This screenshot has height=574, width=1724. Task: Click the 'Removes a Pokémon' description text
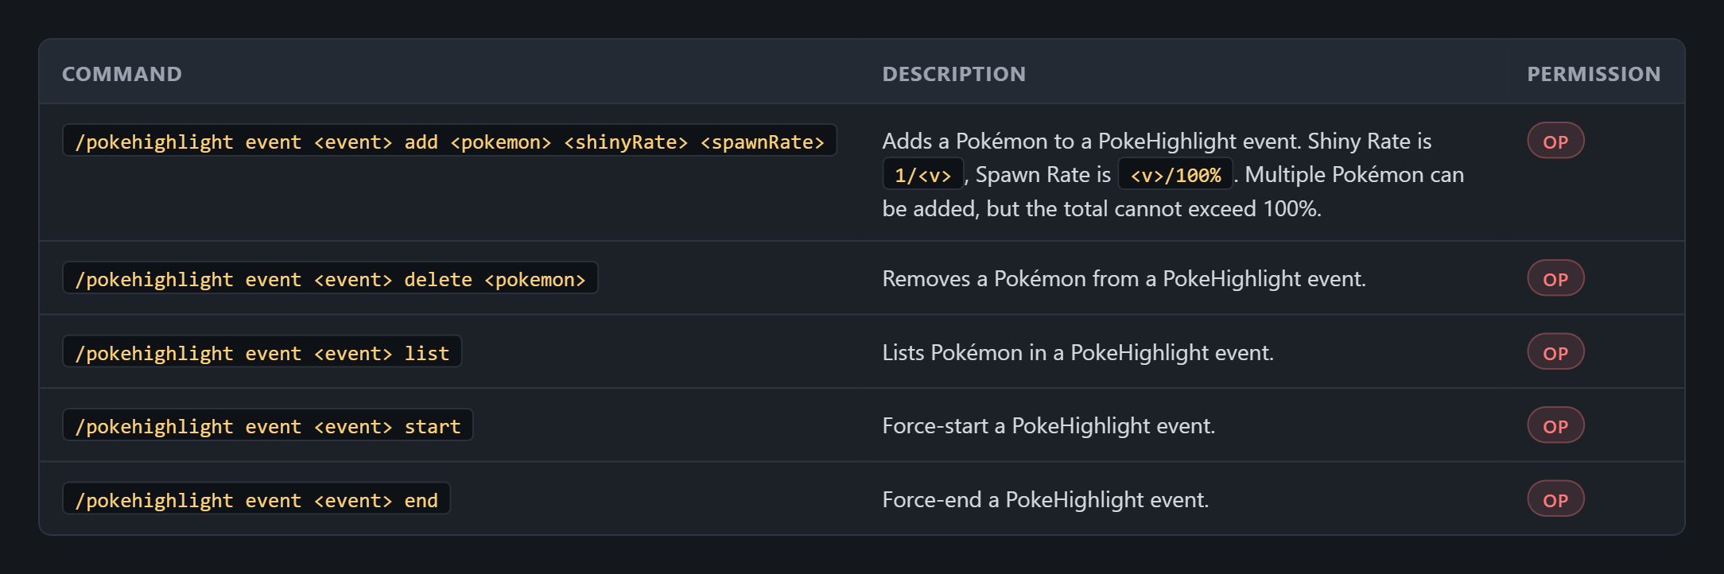pos(1124,279)
